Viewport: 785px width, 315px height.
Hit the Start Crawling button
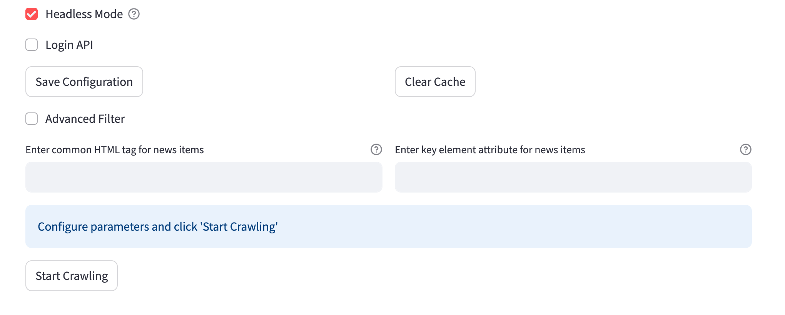pos(72,276)
